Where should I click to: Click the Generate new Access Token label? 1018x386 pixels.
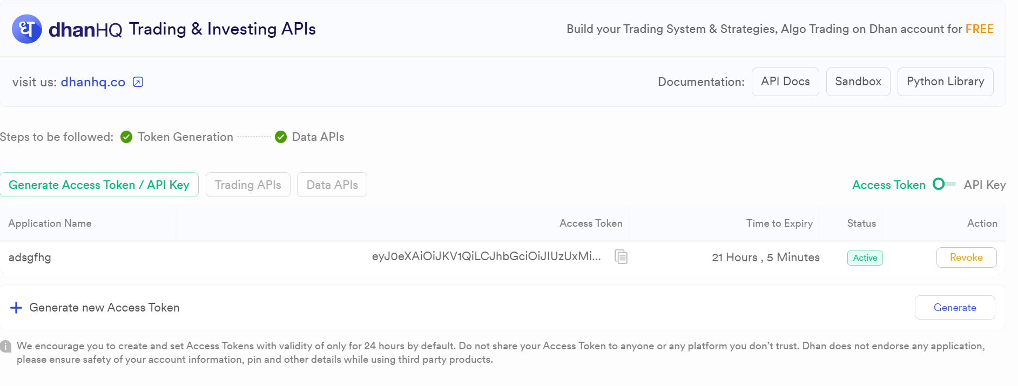[104, 308]
